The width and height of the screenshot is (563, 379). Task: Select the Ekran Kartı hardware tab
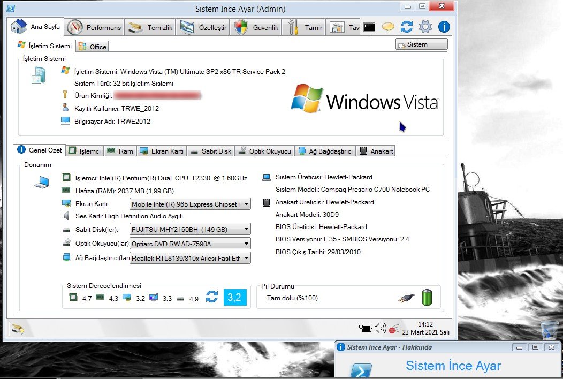[162, 151]
